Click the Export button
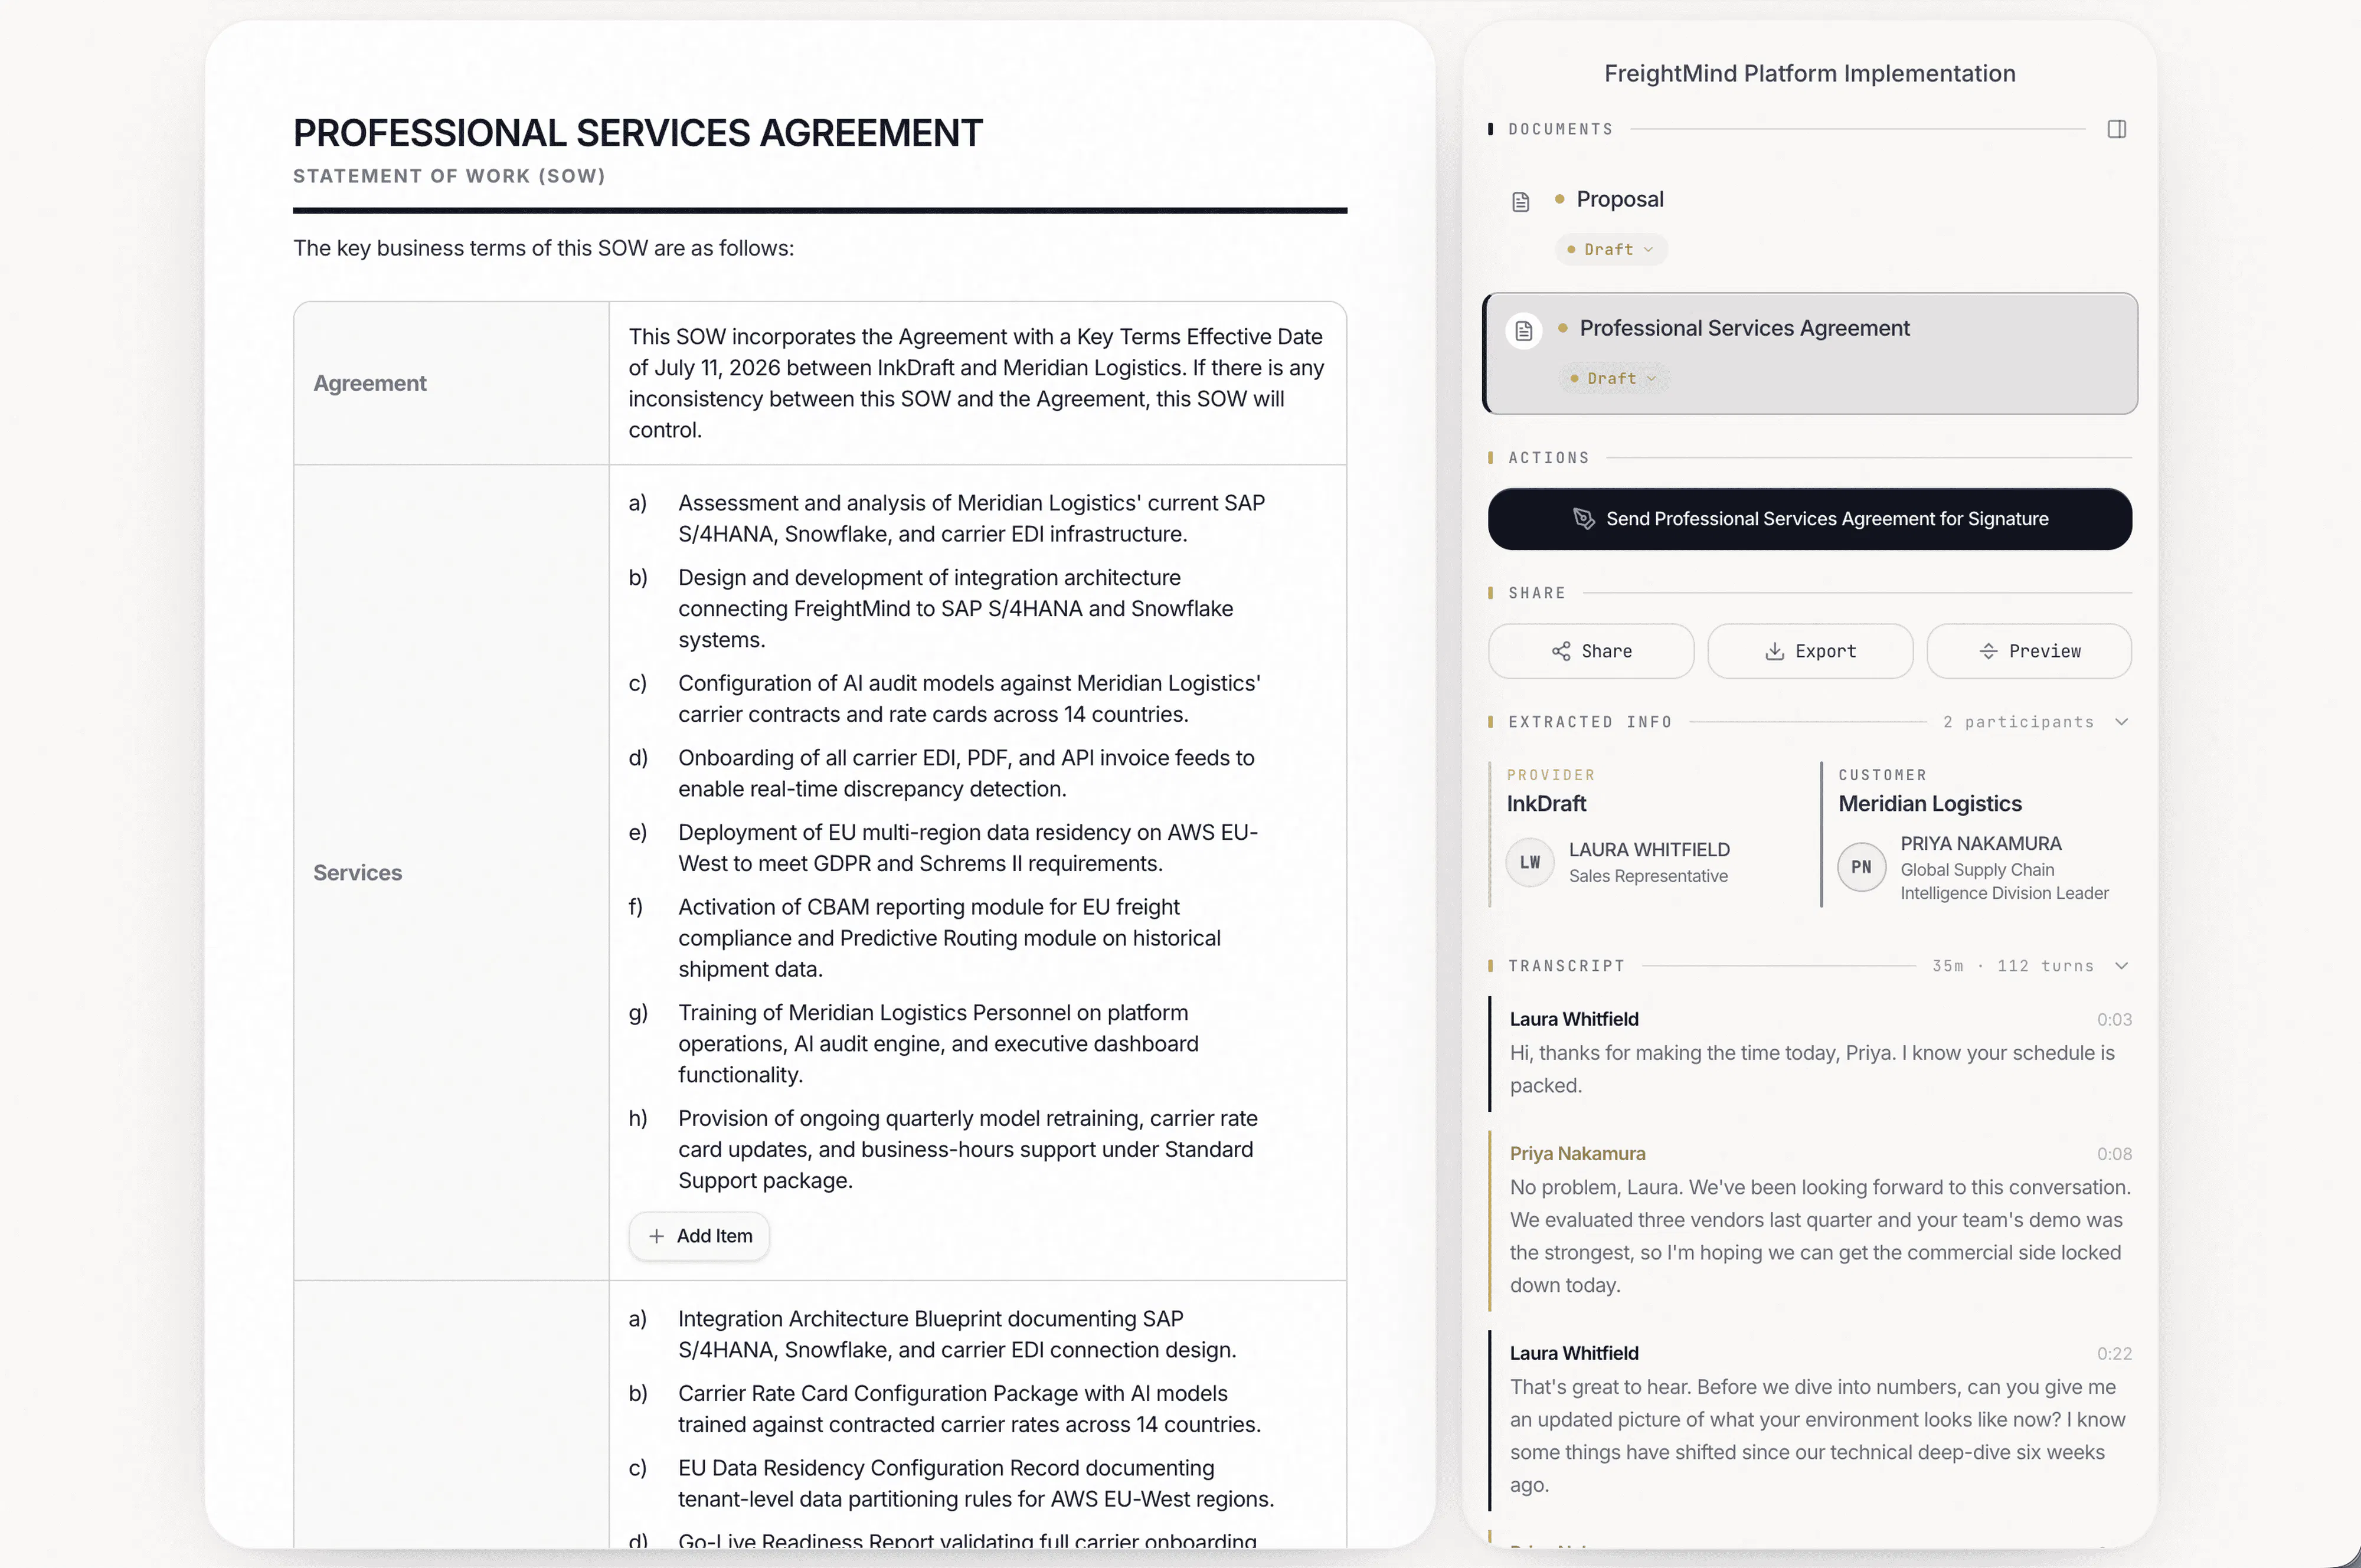This screenshot has width=2361, height=1568. [1810, 651]
